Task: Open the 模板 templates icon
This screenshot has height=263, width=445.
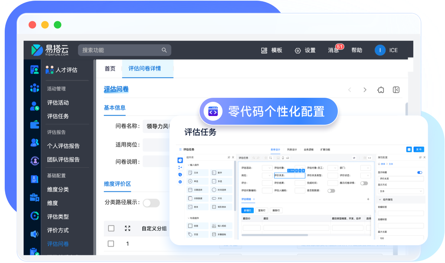Action: (x=264, y=50)
